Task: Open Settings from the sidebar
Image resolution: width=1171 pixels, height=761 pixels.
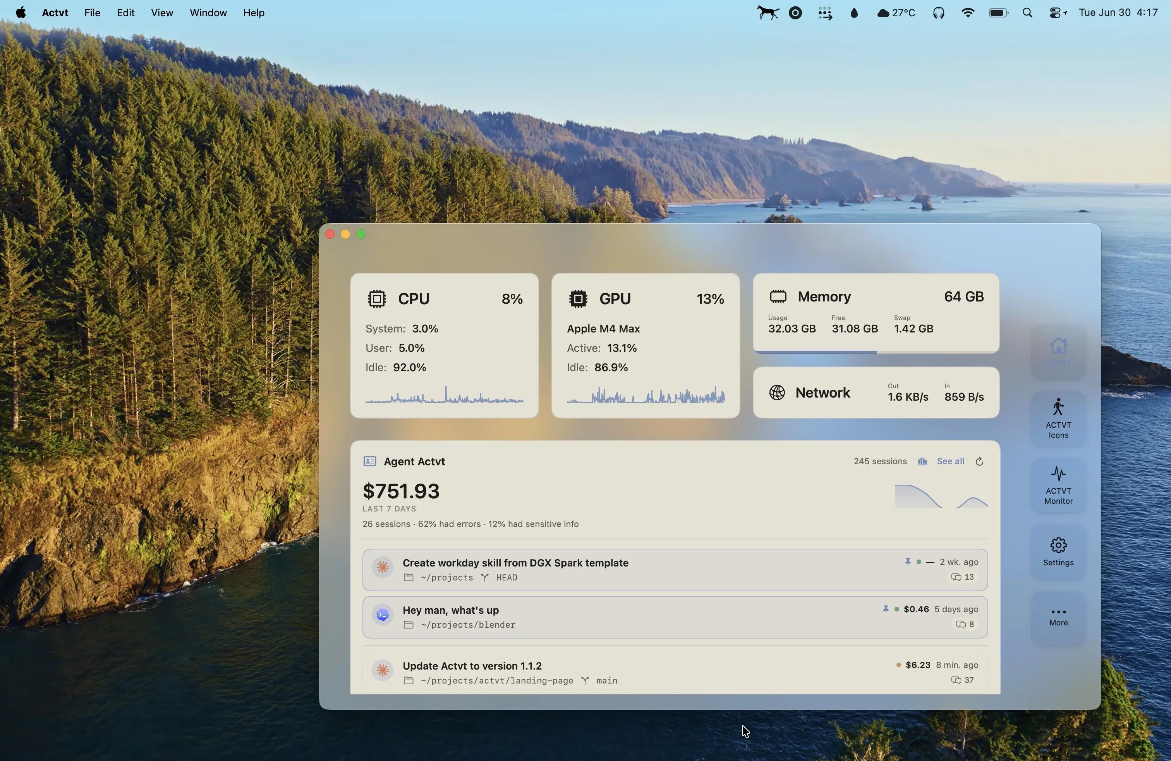Action: [x=1058, y=552]
